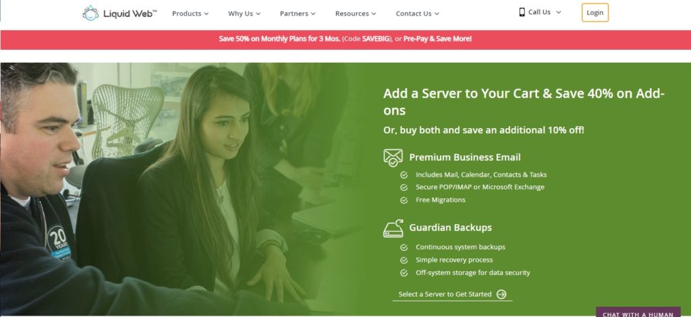Click checkmark icon beside Continuous system backups
The image size is (691, 317).
pos(404,247)
